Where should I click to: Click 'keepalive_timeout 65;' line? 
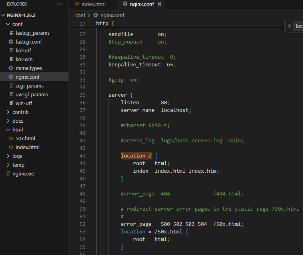(x=142, y=65)
